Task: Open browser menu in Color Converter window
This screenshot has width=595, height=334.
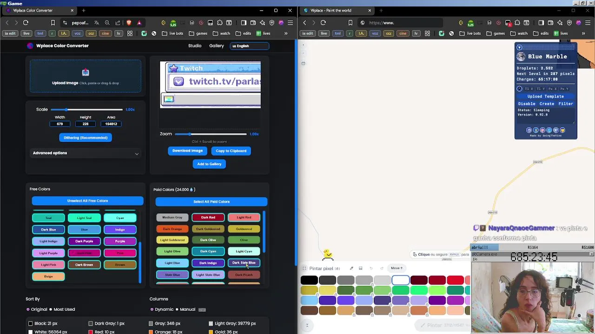Action: pyautogui.click(x=291, y=23)
